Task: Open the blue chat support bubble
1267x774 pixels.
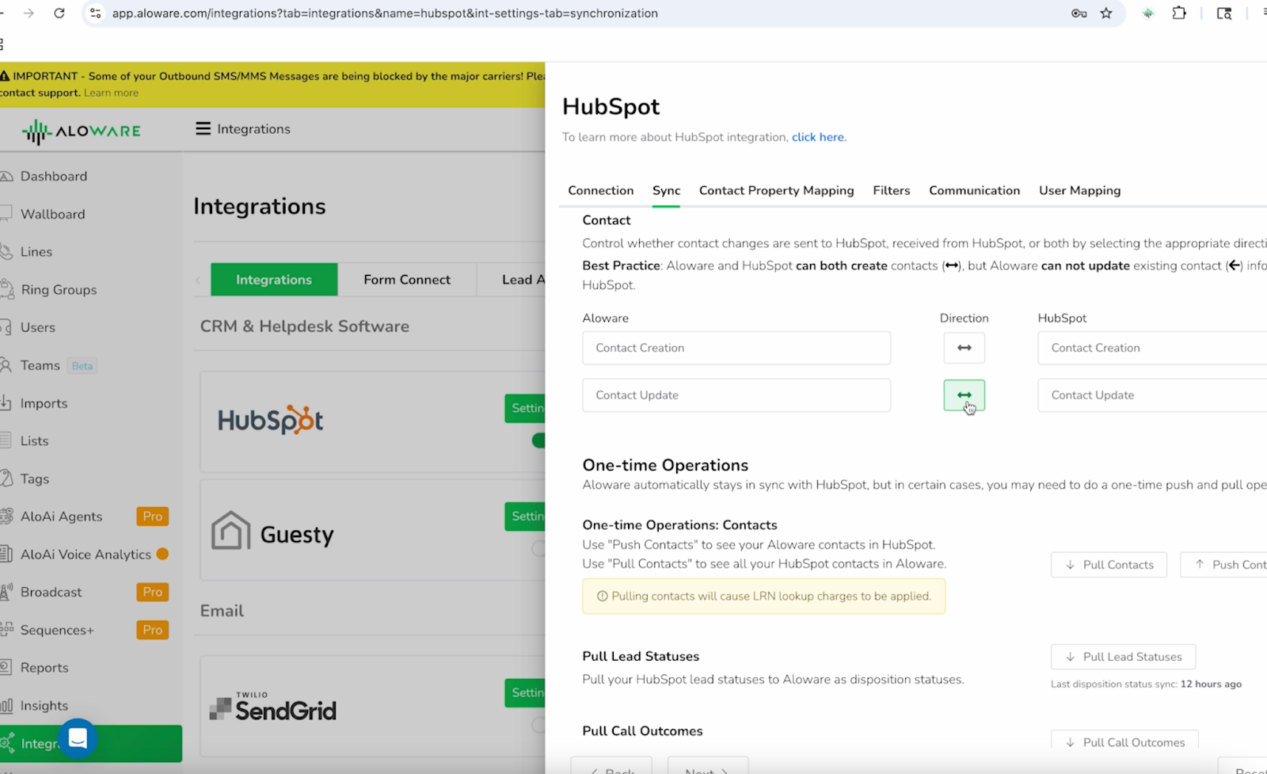Action: pyautogui.click(x=78, y=738)
